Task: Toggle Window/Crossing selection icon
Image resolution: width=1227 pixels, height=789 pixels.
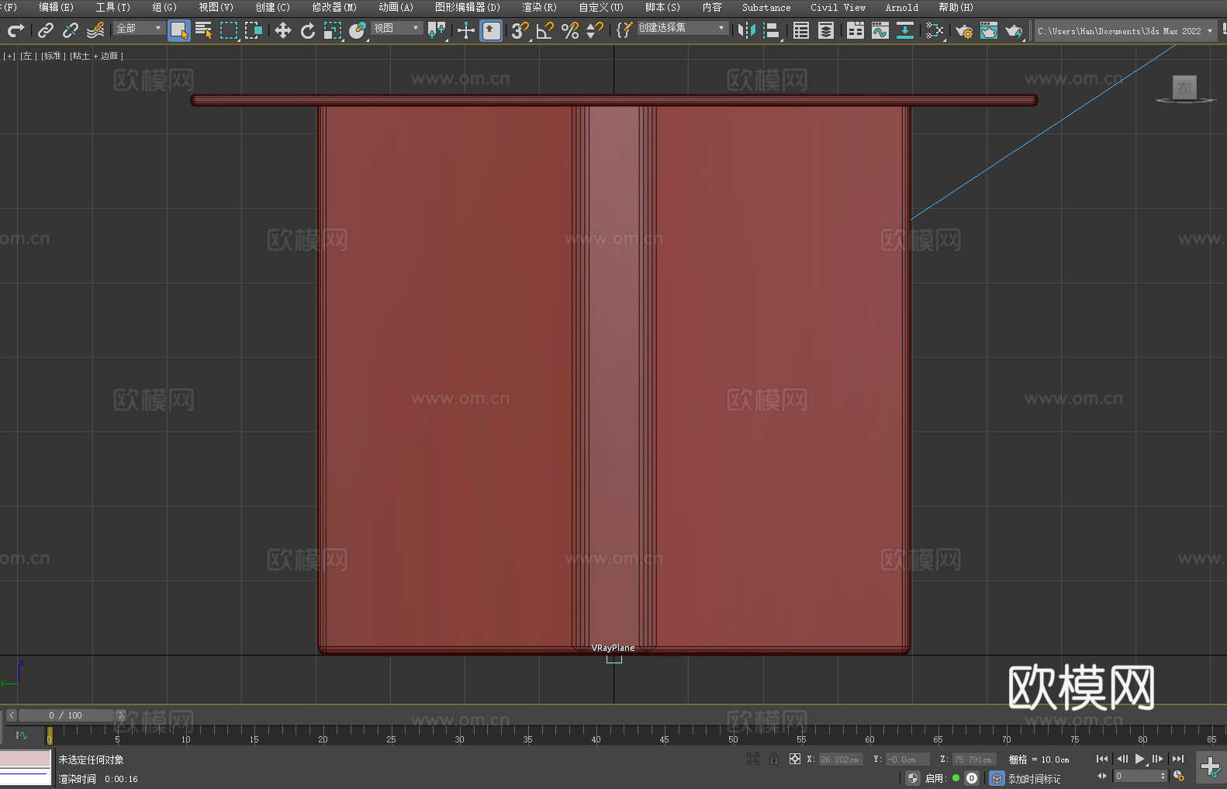Action: click(254, 30)
